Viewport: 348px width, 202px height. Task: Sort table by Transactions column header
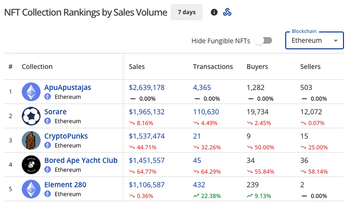[x=213, y=67]
